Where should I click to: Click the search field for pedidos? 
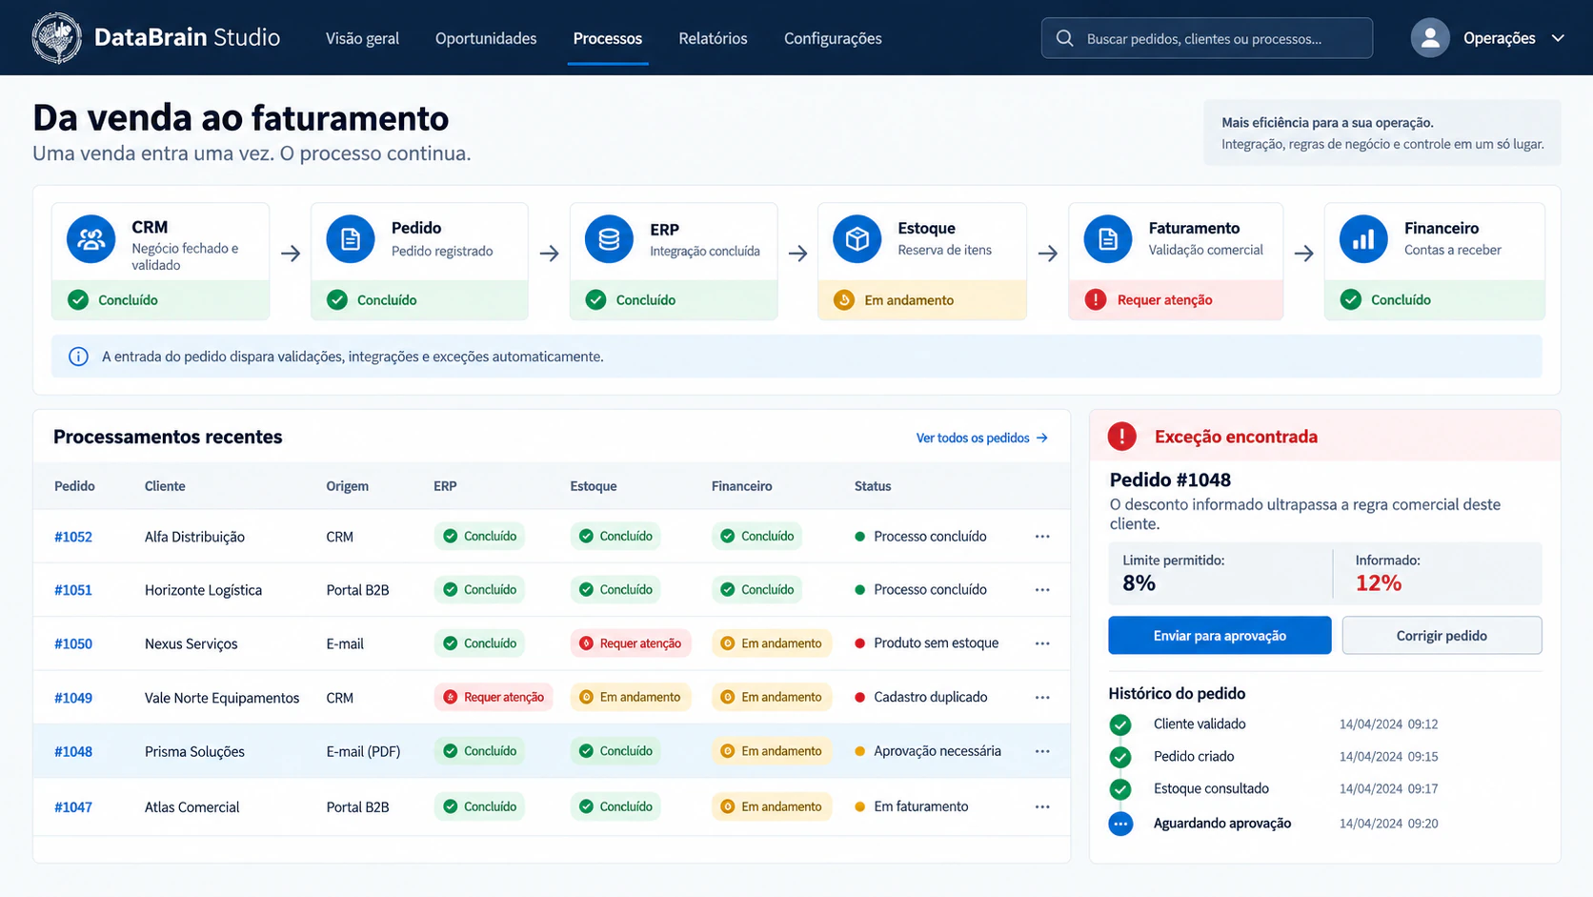(1207, 38)
